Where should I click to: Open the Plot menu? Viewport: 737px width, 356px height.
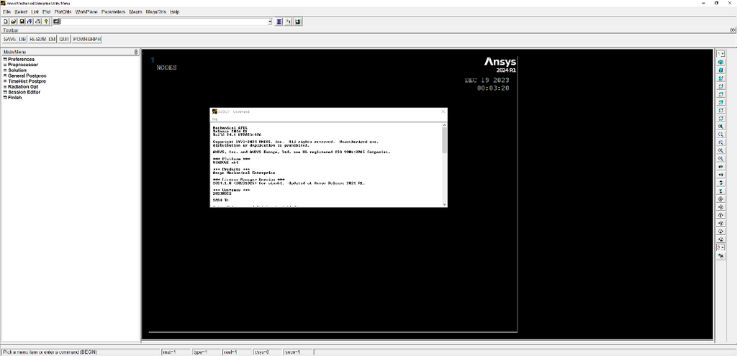(47, 12)
